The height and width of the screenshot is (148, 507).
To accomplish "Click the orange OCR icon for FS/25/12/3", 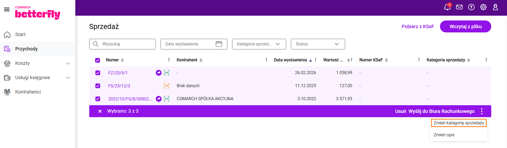I will click(166, 86).
